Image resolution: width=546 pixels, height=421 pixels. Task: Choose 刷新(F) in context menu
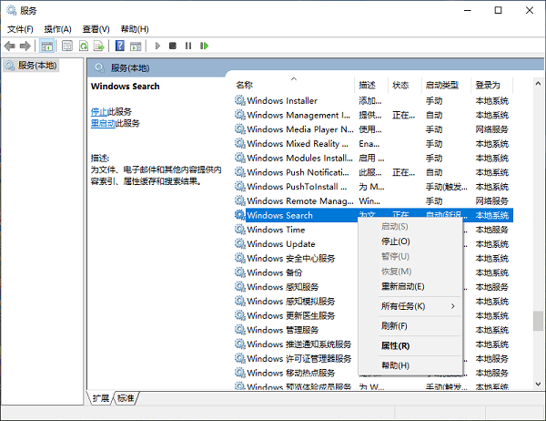410,326
